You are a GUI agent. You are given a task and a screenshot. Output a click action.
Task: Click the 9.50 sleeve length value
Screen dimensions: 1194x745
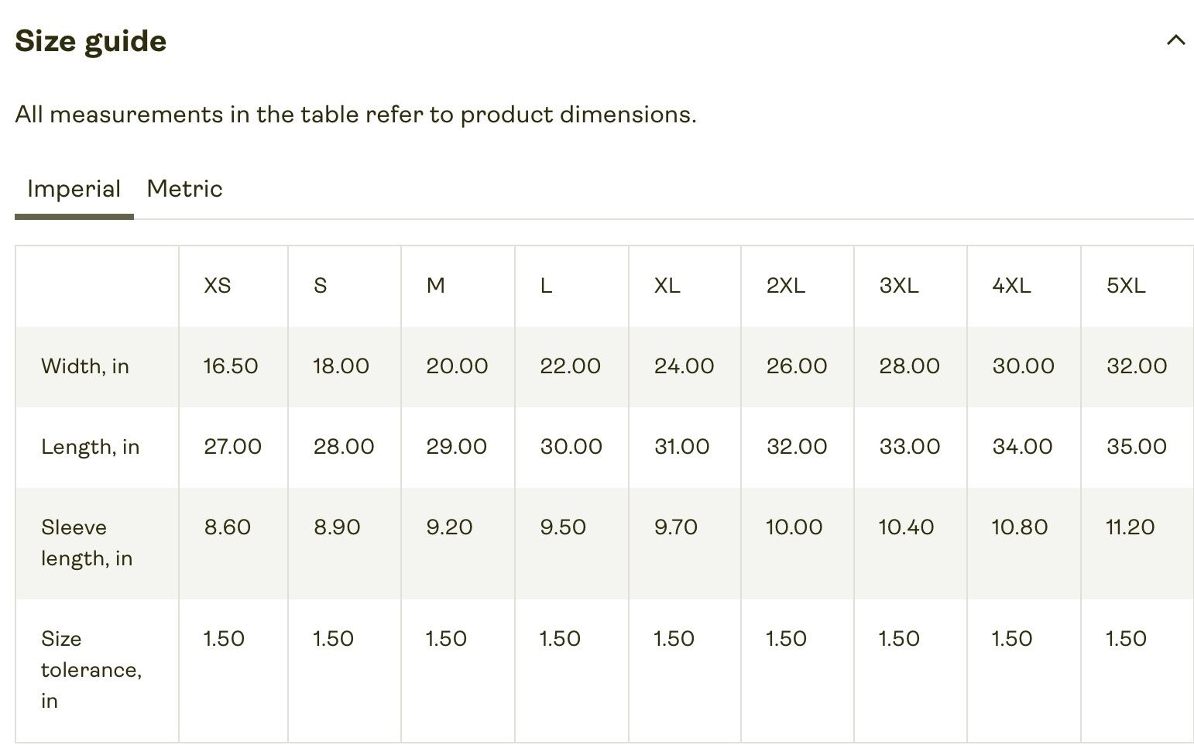tap(563, 527)
